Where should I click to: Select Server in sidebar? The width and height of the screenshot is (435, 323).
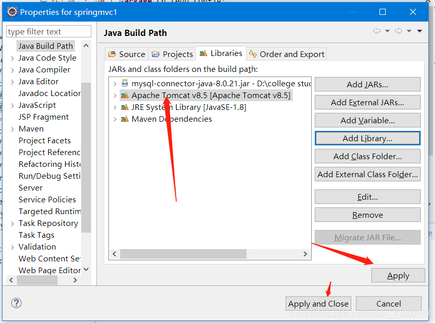30,188
